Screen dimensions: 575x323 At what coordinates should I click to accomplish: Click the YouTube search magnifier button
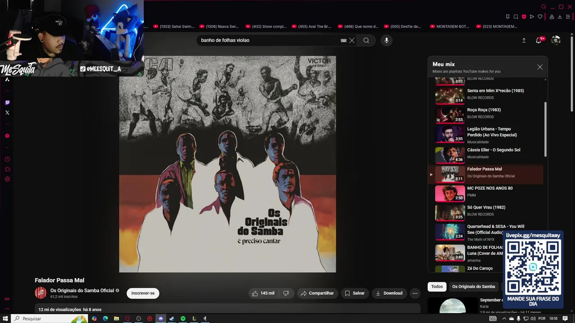366,40
